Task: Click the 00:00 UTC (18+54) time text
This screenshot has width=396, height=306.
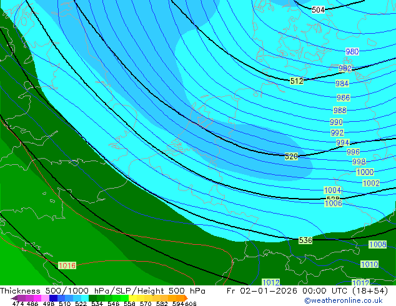Action: click(345, 291)
